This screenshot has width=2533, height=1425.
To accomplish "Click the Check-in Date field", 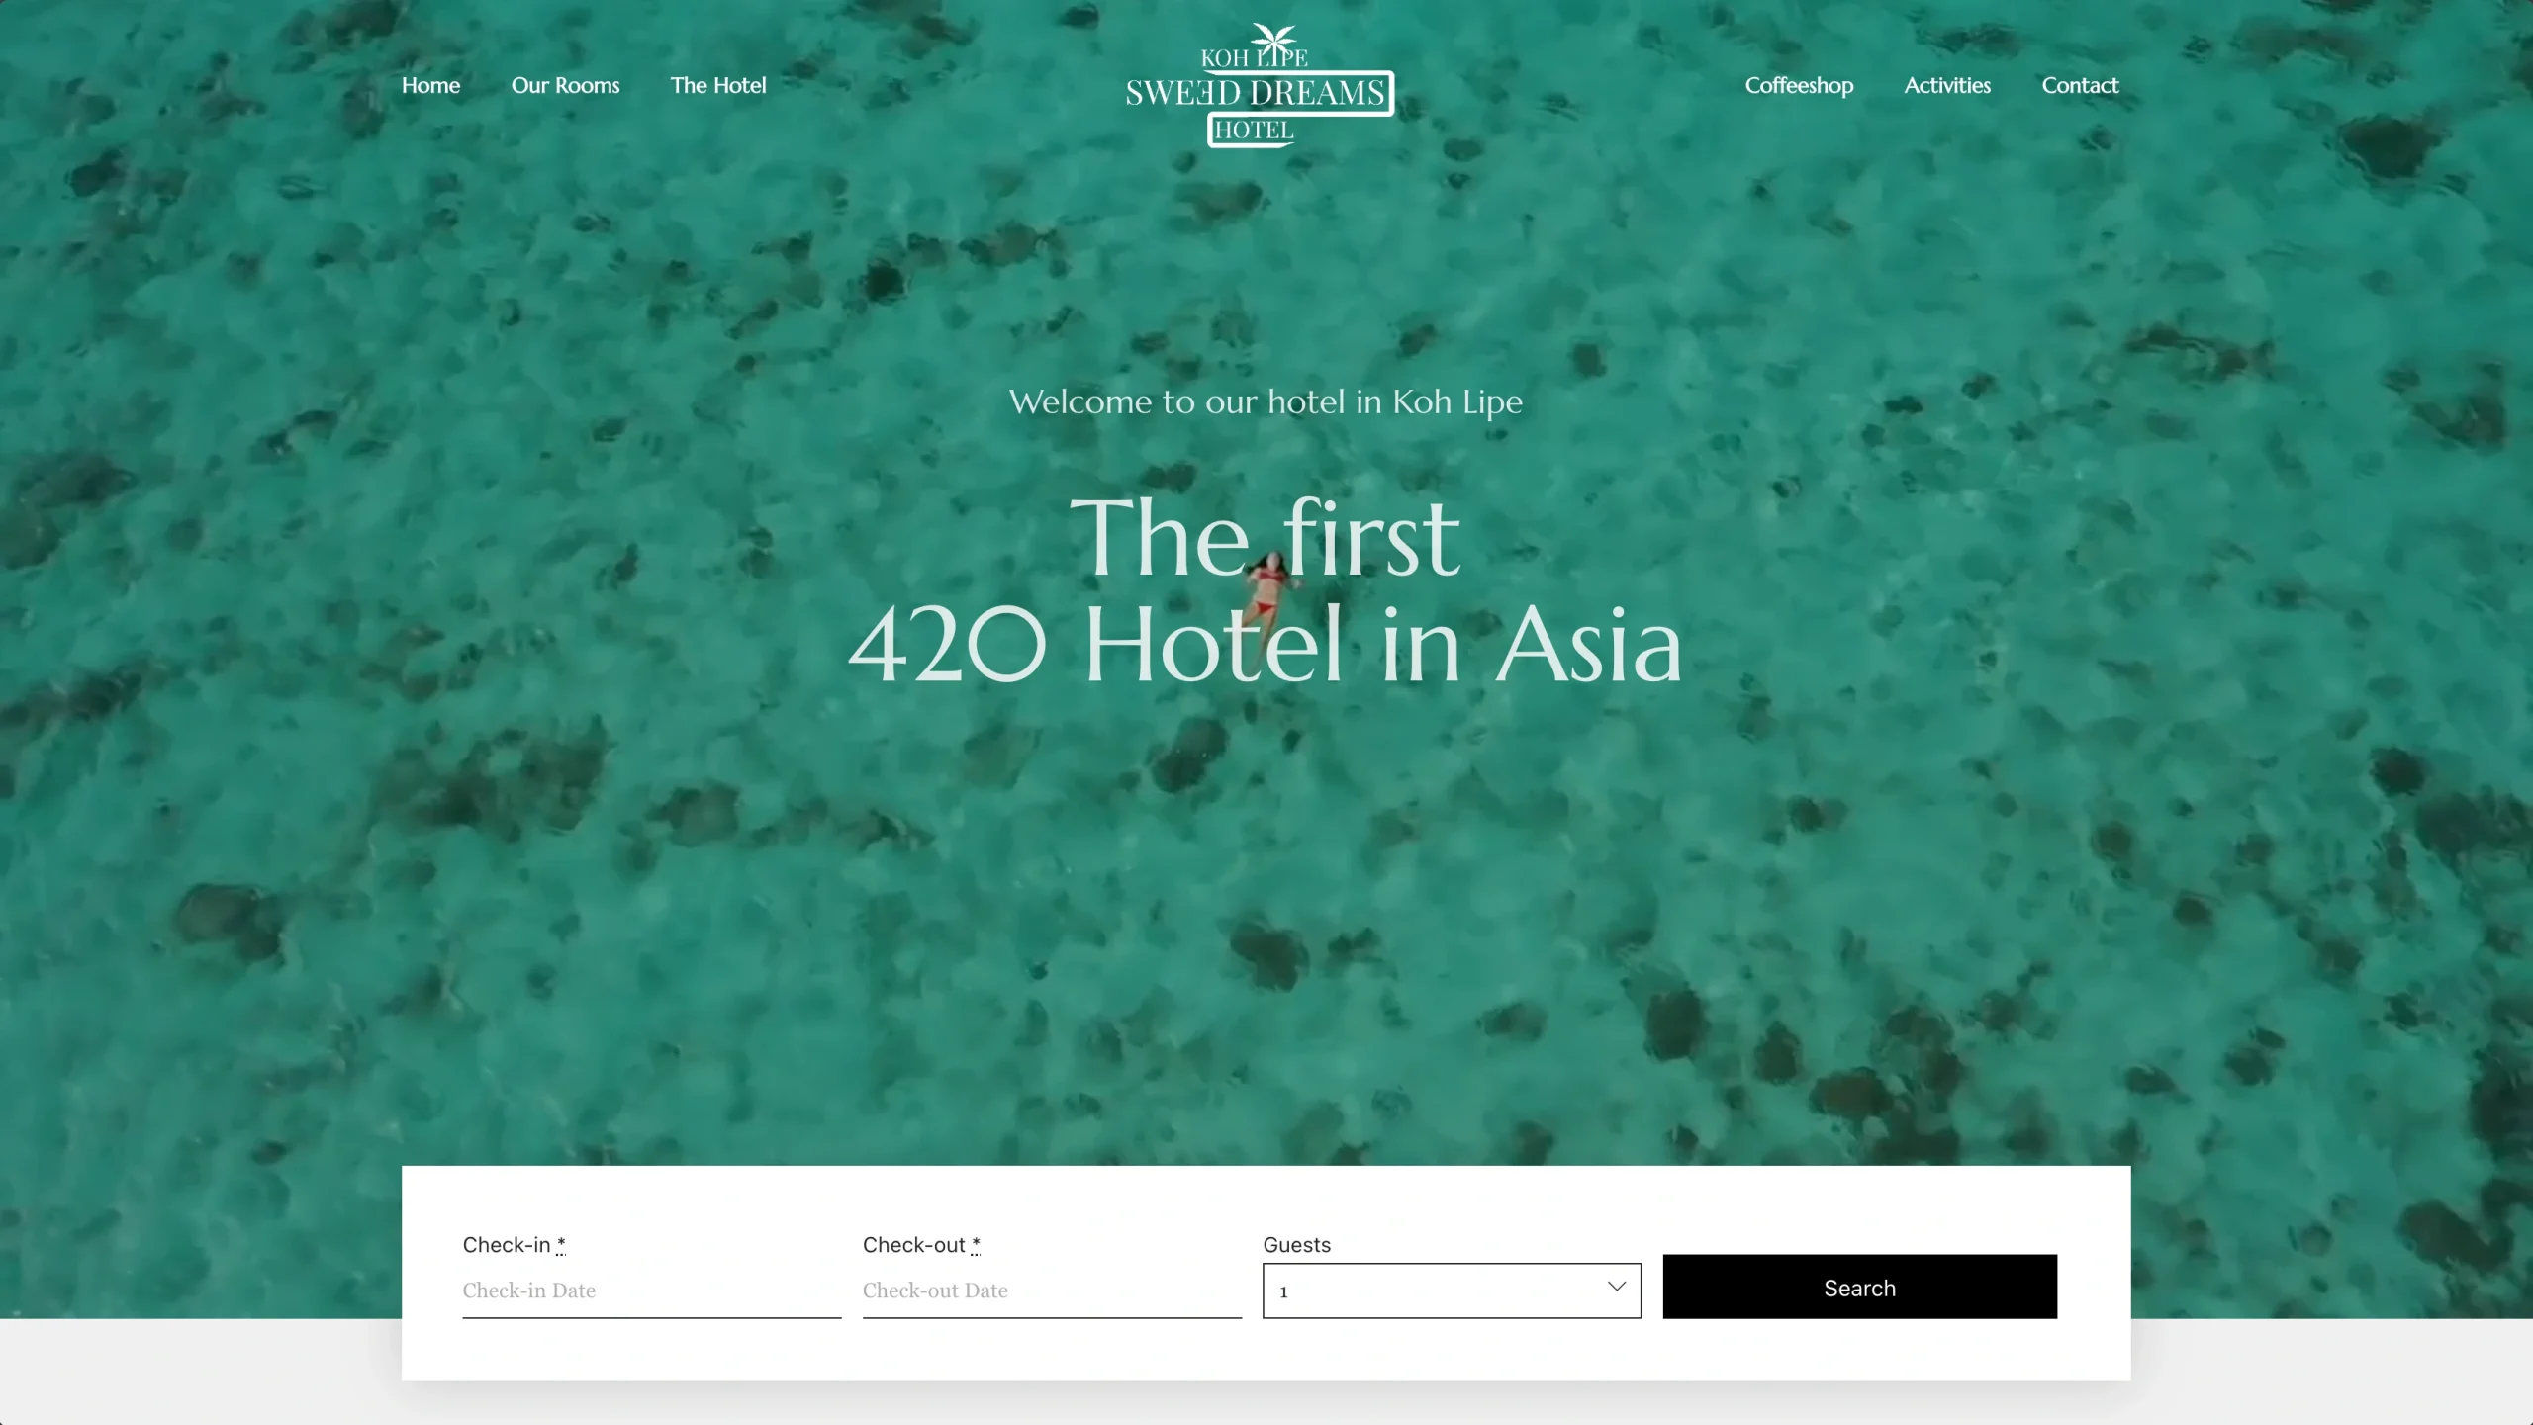I will (x=652, y=1291).
